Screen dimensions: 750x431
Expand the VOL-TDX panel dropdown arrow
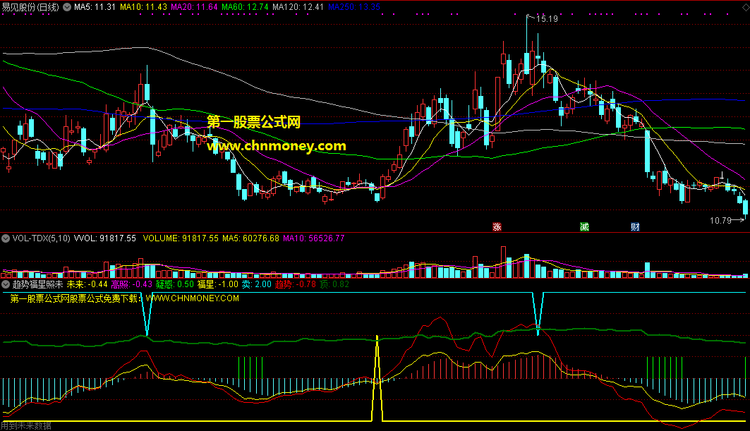point(6,238)
